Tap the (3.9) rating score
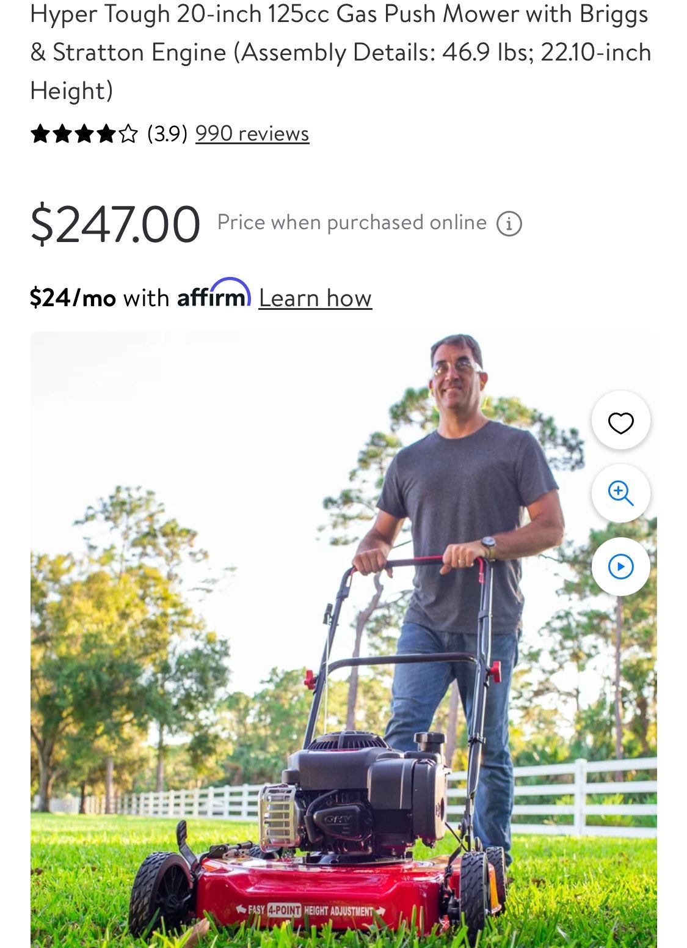687x948 pixels. pyautogui.click(x=167, y=133)
